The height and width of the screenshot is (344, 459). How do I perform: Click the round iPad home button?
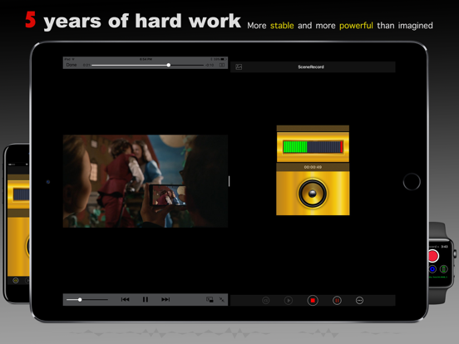[x=412, y=181]
